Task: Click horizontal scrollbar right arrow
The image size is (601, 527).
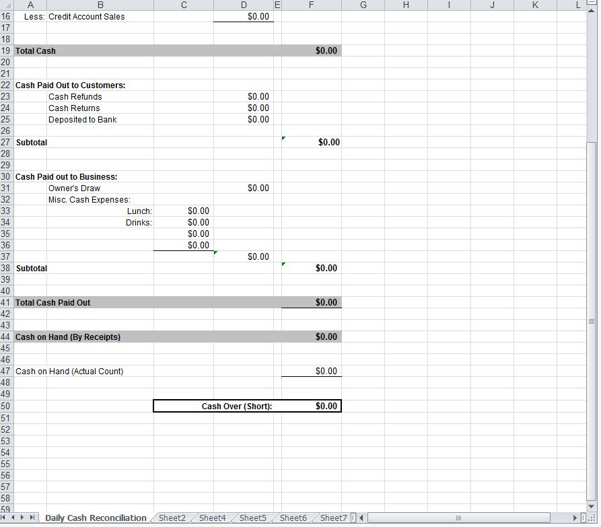Action: [575, 518]
